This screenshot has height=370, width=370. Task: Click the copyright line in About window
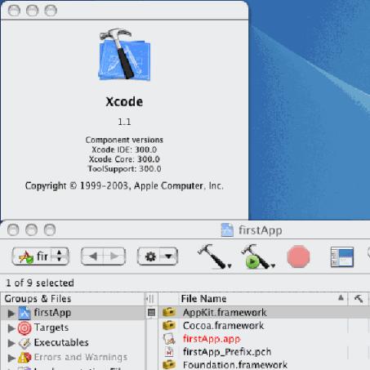(124, 185)
